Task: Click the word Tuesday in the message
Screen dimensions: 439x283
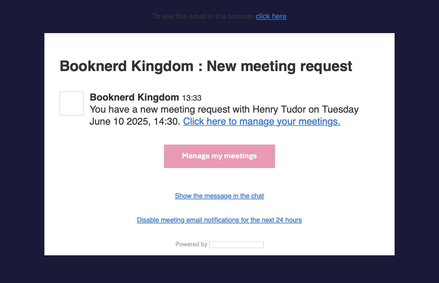Action: point(340,109)
